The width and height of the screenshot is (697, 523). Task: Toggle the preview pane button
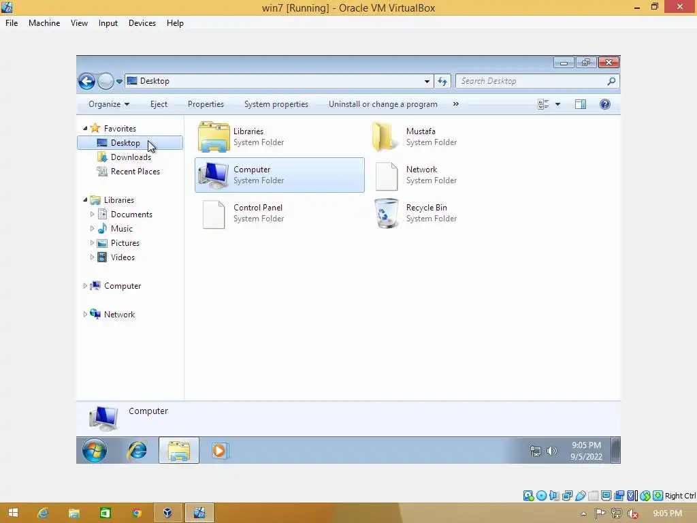[581, 104]
